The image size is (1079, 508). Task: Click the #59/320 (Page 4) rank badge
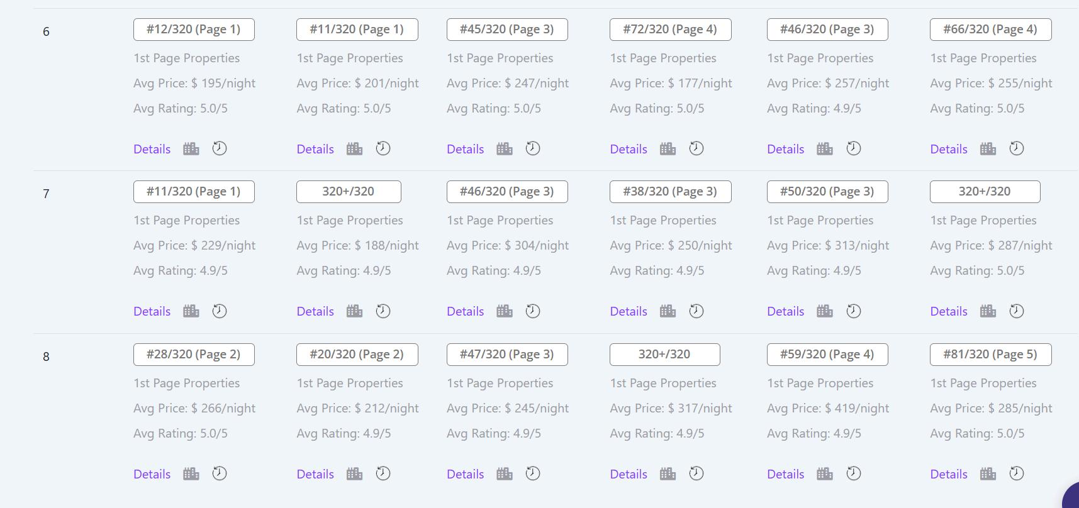pos(827,355)
